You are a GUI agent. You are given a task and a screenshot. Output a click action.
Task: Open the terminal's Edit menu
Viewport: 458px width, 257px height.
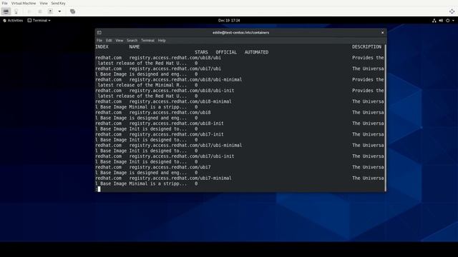coord(109,41)
